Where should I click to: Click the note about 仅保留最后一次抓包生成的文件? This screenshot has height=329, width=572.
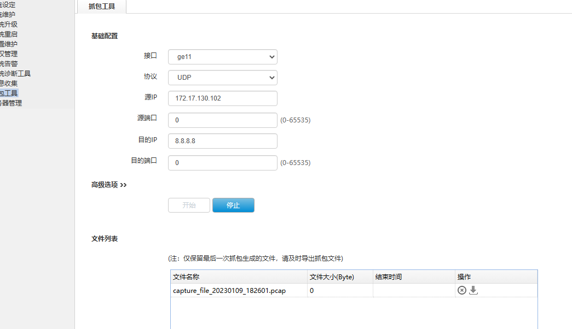(x=256, y=258)
